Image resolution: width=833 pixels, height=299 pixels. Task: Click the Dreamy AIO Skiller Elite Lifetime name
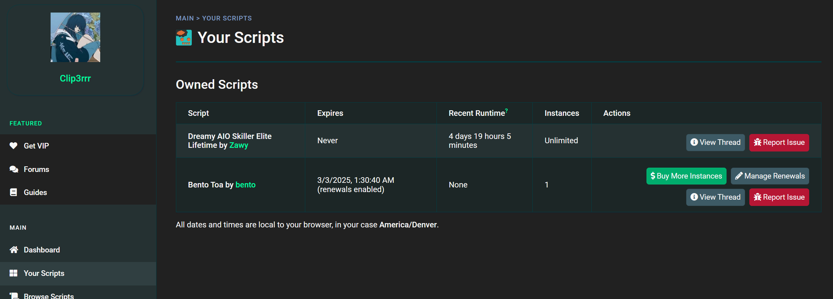[230, 141]
